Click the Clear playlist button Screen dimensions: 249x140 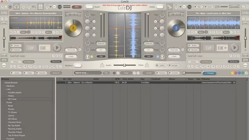(126, 73)
